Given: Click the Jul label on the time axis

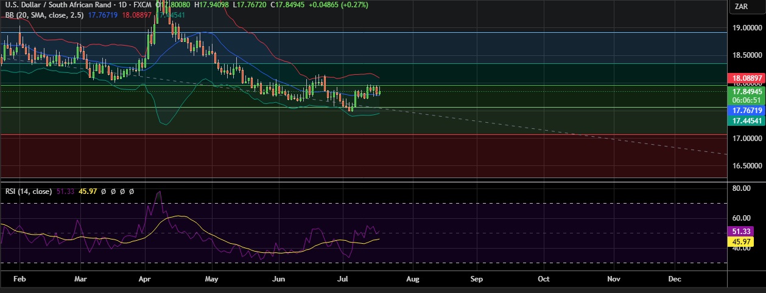Looking at the screenshot, I should (x=343, y=279).
